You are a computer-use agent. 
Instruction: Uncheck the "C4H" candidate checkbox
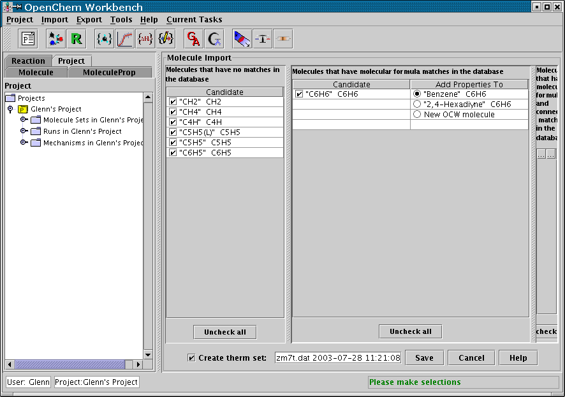[x=173, y=122]
